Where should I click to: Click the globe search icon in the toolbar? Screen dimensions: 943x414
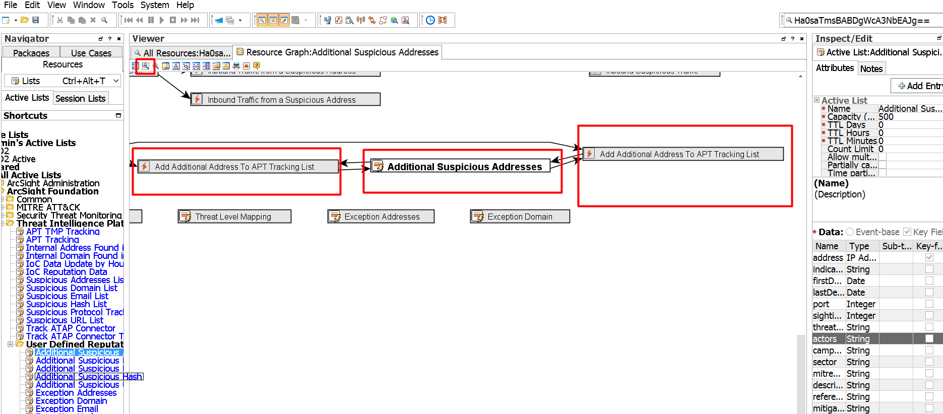394,20
